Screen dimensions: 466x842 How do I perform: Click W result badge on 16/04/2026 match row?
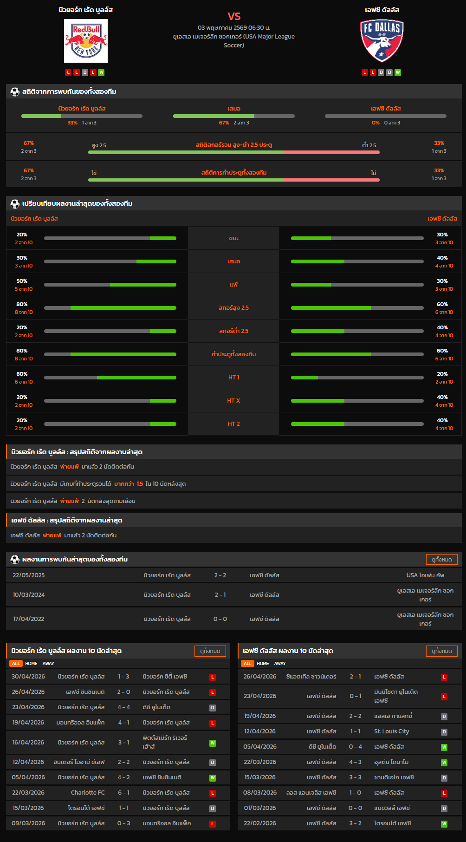click(213, 743)
